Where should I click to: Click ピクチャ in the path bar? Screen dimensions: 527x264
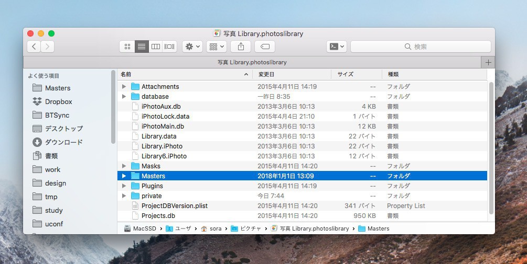coord(246,228)
